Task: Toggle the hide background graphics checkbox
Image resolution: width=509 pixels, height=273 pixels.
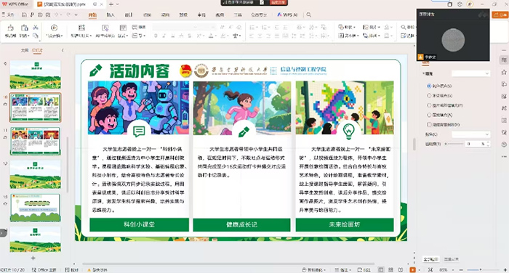Action: pyautogui.click(x=429, y=124)
